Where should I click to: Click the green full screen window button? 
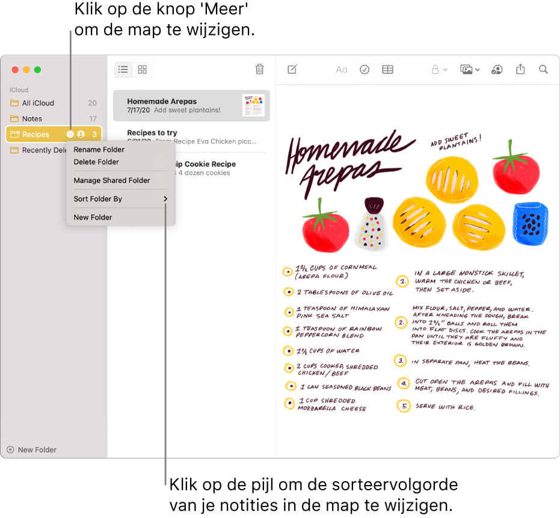click(x=37, y=70)
